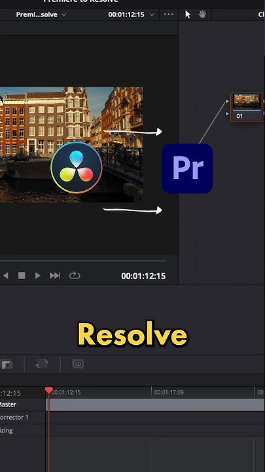Open the key palette icon

pos(7,364)
